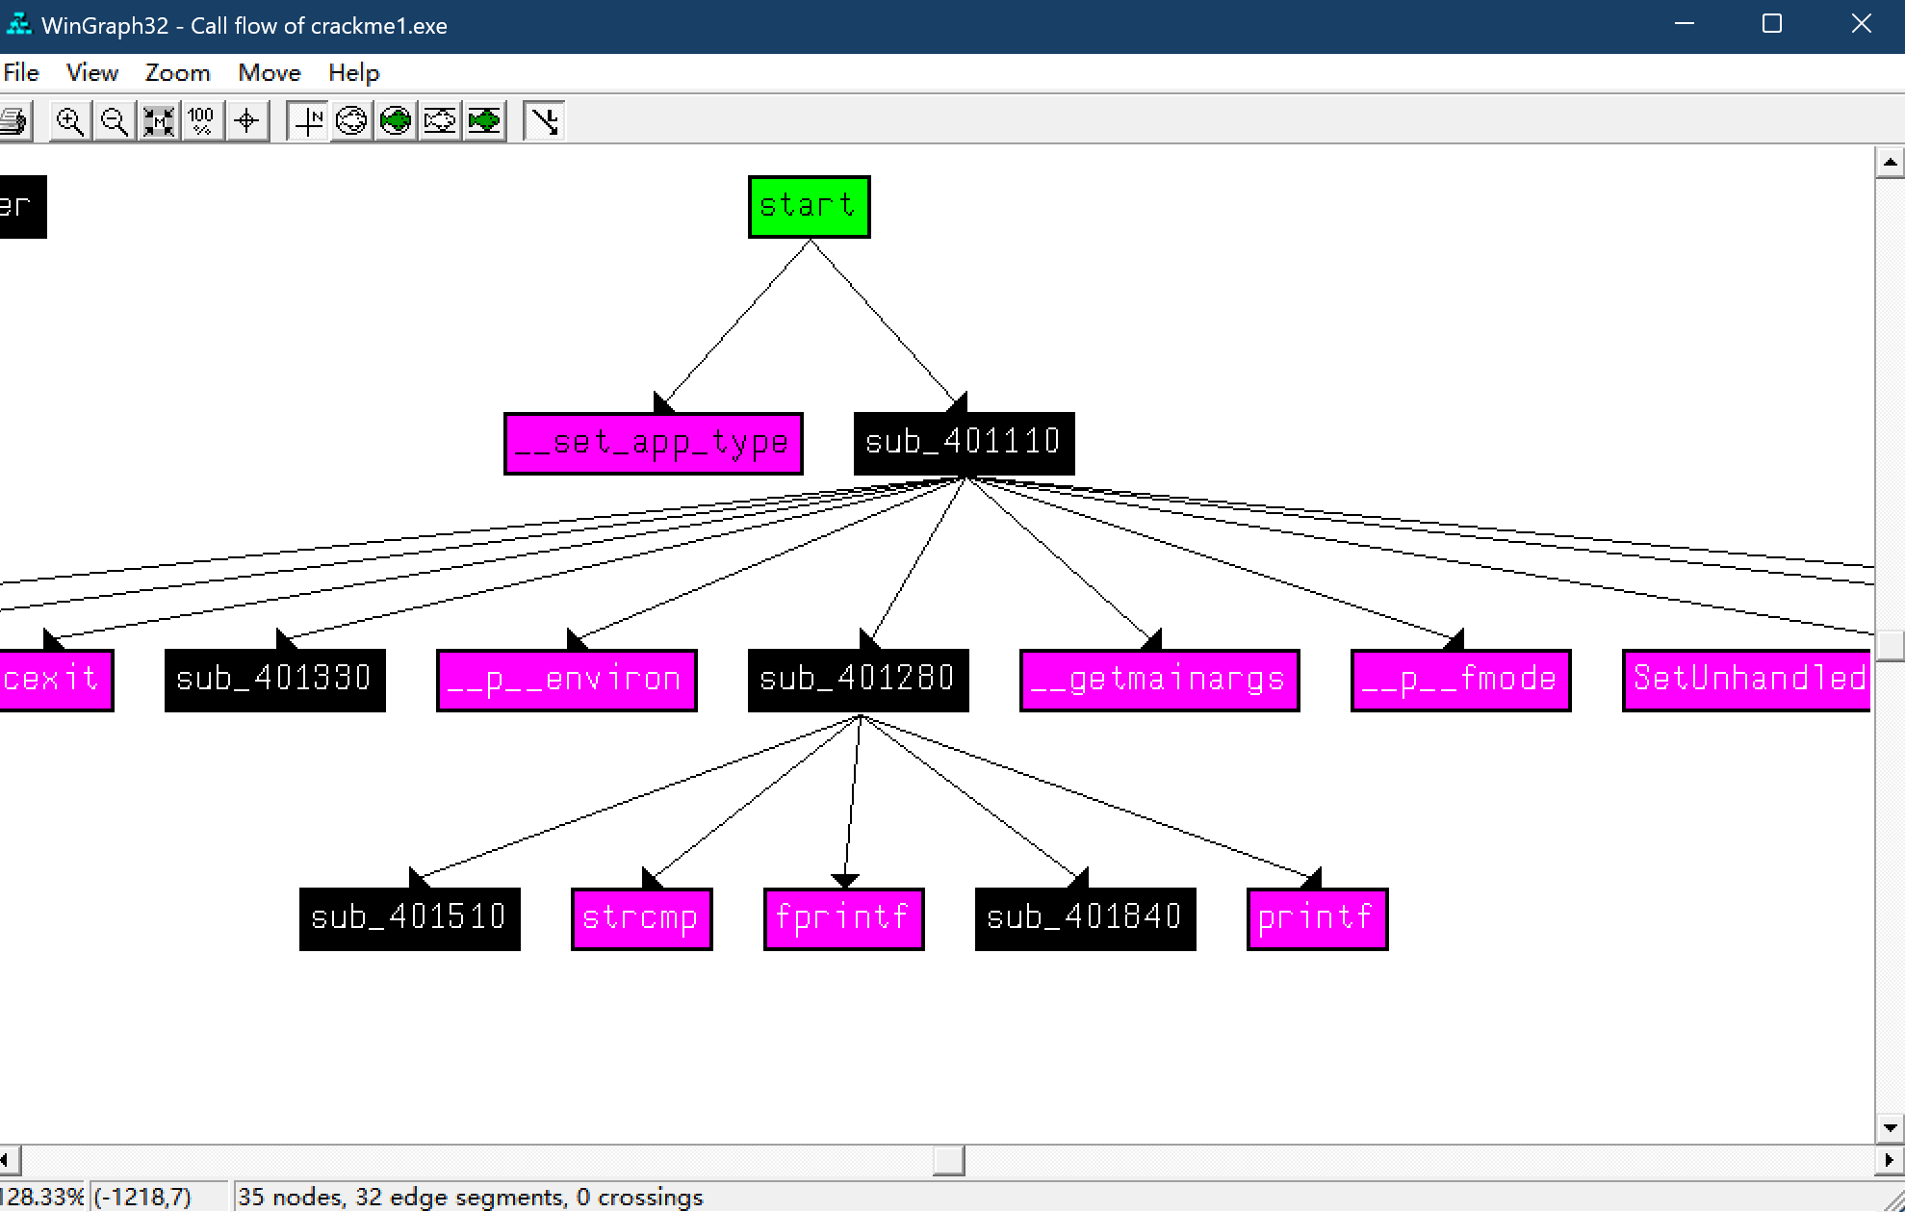Click the __p__fmode node
The image size is (1905, 1212).
pos(1461,681)
